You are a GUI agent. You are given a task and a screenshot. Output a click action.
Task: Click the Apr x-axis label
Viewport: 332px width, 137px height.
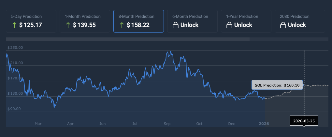tap(70, 124)
